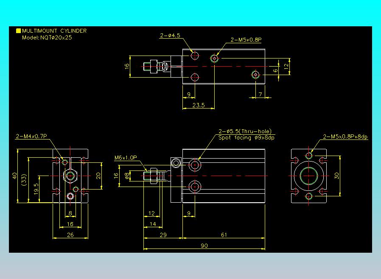Click the "M6x1.0P" rod thread callout

[x=126, y=158]
